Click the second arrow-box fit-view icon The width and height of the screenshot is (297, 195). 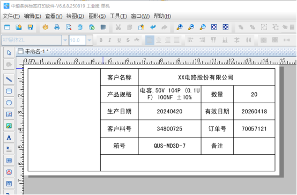226,27
